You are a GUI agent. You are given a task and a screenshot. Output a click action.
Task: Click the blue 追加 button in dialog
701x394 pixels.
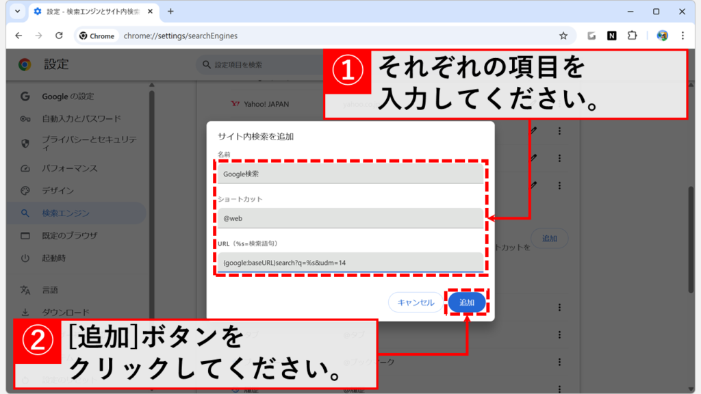[x=467, y=302]
